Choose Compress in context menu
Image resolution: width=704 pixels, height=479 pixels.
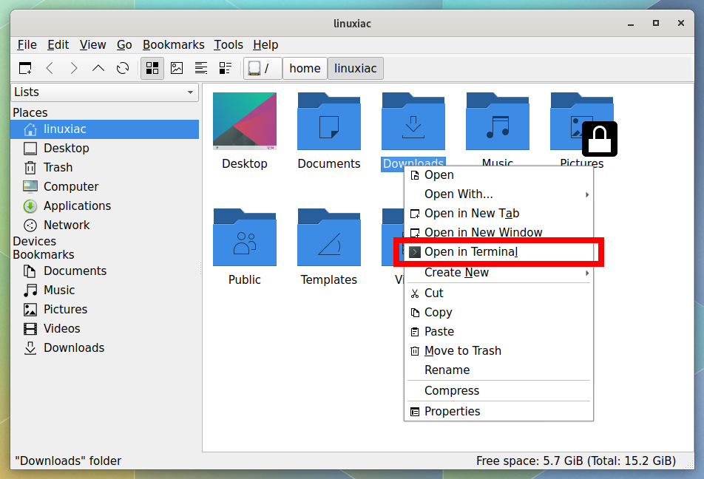pos(498,391)
